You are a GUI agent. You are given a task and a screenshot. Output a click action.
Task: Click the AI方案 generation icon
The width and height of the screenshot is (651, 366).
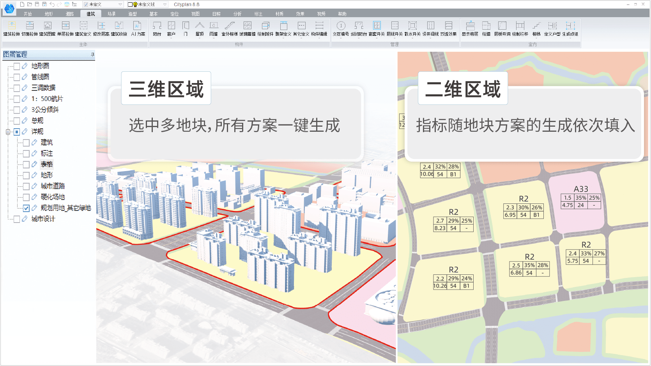(137, 28)
